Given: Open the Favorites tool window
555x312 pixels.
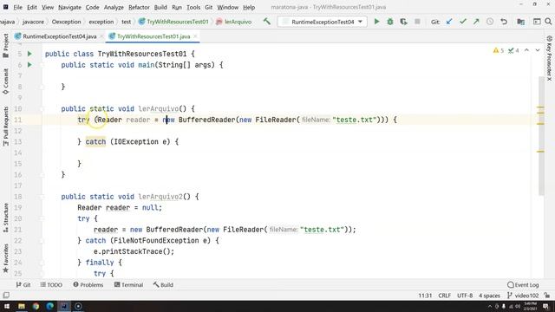Looking at the screenshot, I should [x=6, y=258].
